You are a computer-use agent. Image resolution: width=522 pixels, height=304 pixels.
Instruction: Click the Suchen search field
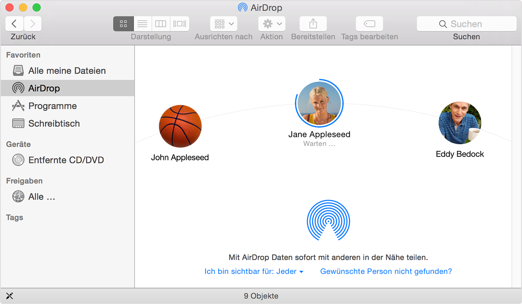[x=466, y=24]
